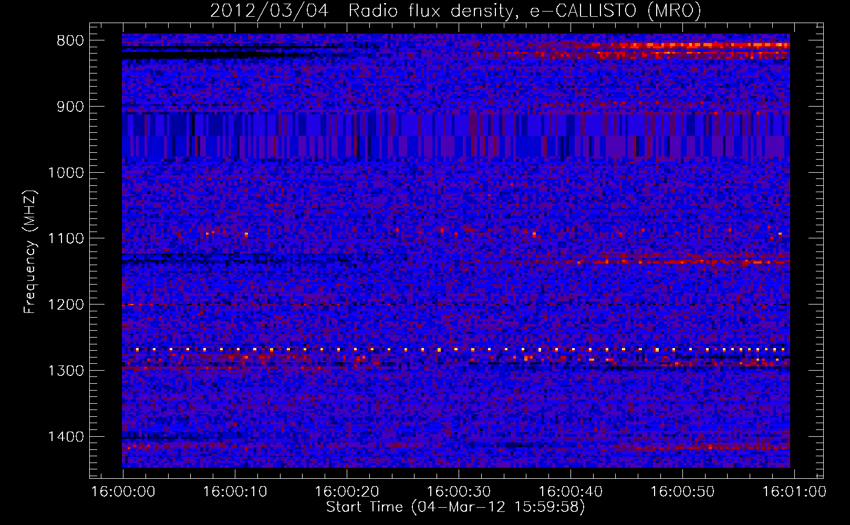Select the 1400 frequency tick label
This screenshot has height=525, width=850.
[x=66, y=437]
